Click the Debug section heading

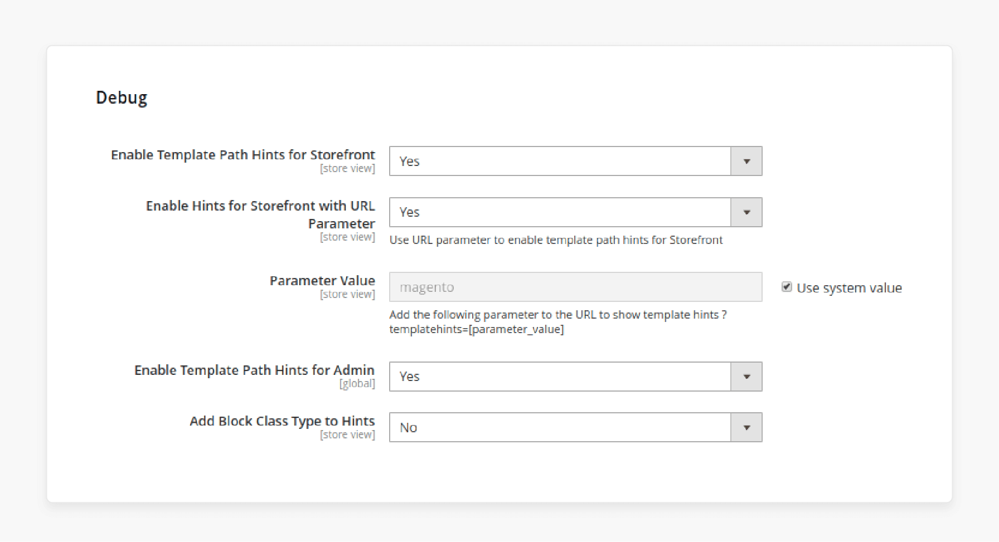(122, 97)
